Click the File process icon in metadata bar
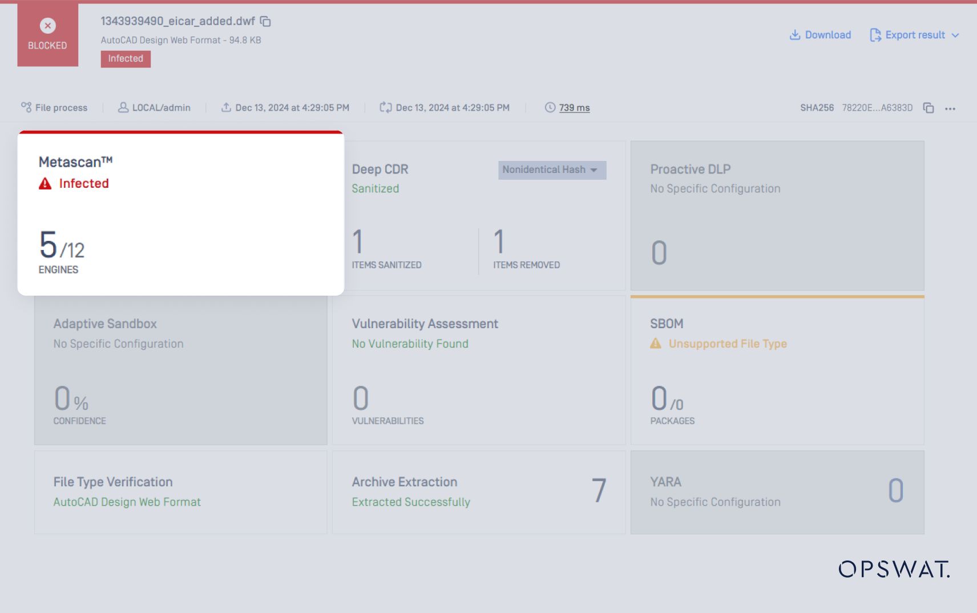977x613 pixels. pyautogui.click(x=25, y=107)
